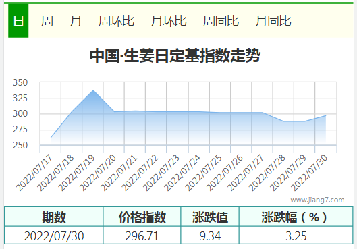
Task: Click the y-axis value 250
Action: click(x=20, y=145)
